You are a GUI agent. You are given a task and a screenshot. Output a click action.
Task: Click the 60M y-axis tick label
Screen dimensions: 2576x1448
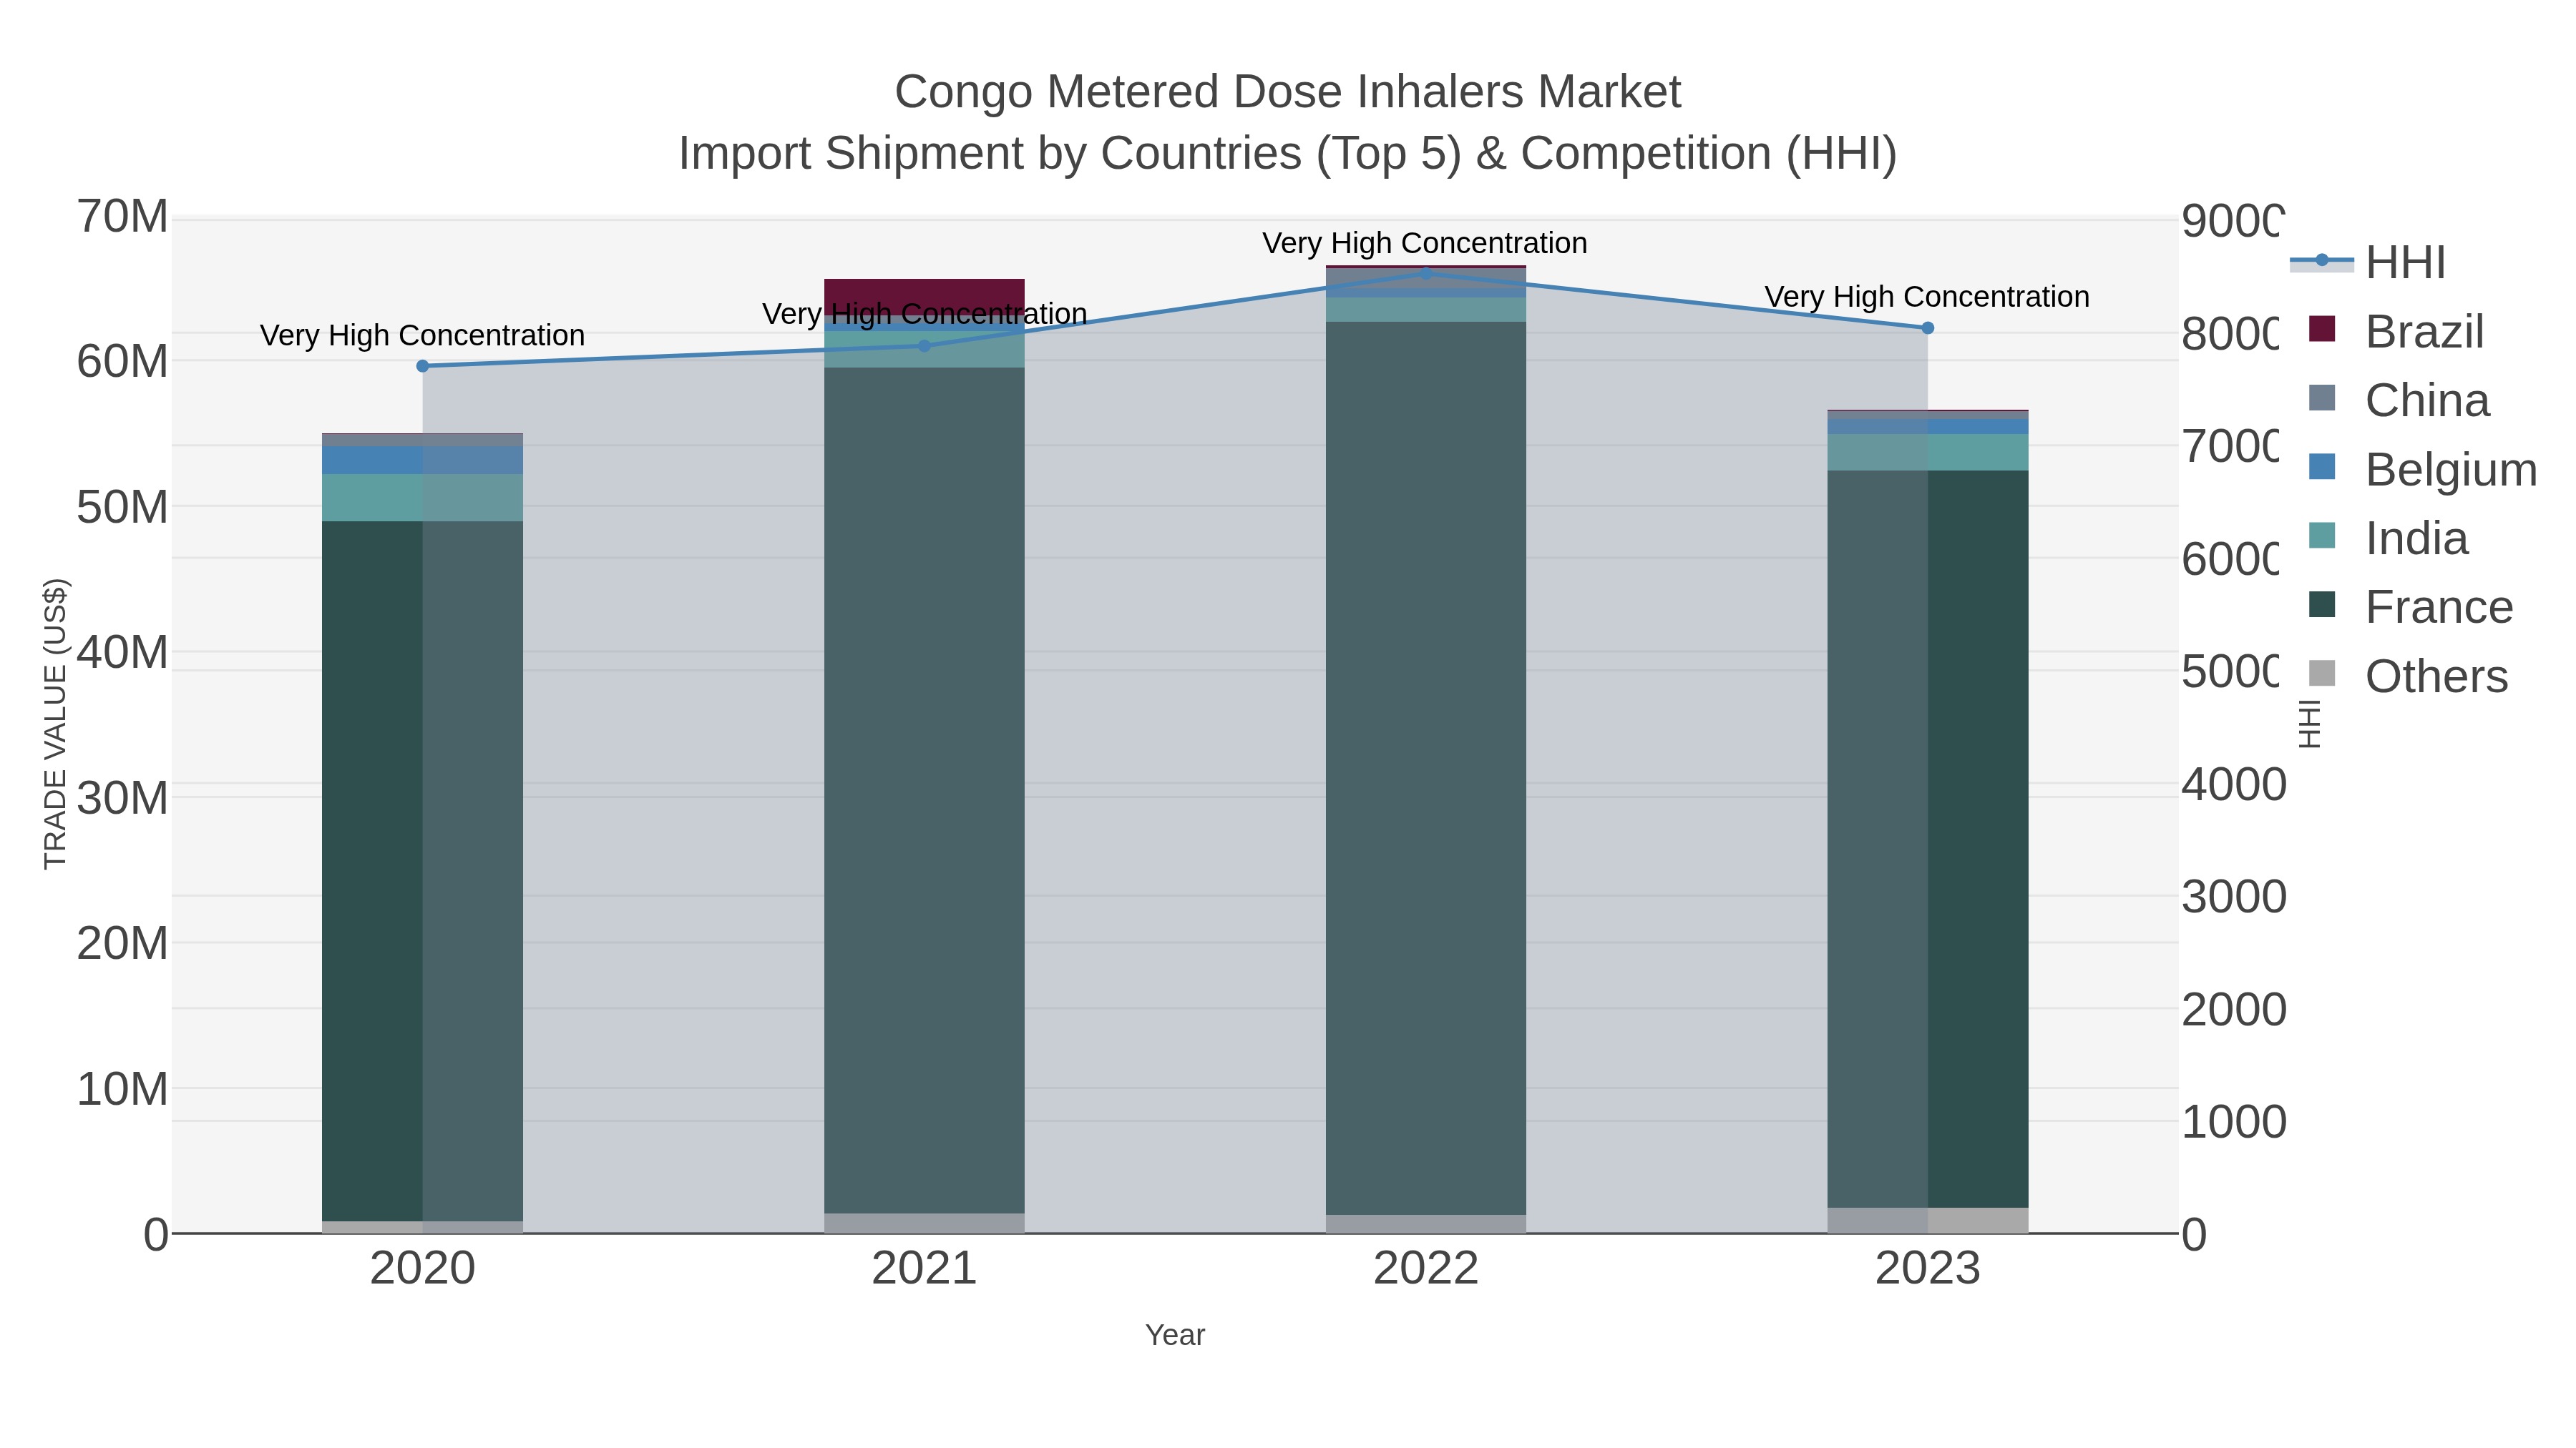122,361
